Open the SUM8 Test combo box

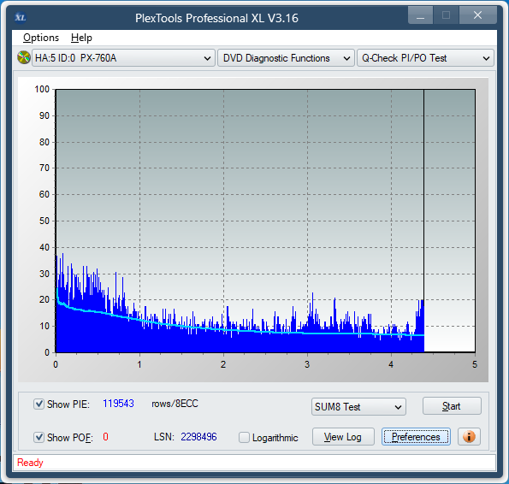point(358,407)
